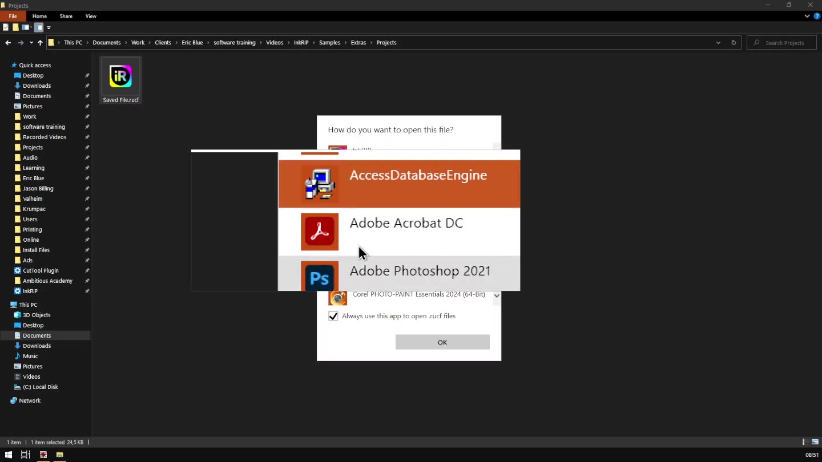Switch to the View ribbon tab
The height and width of the screenshot is (462, 822).
[91, 16]
